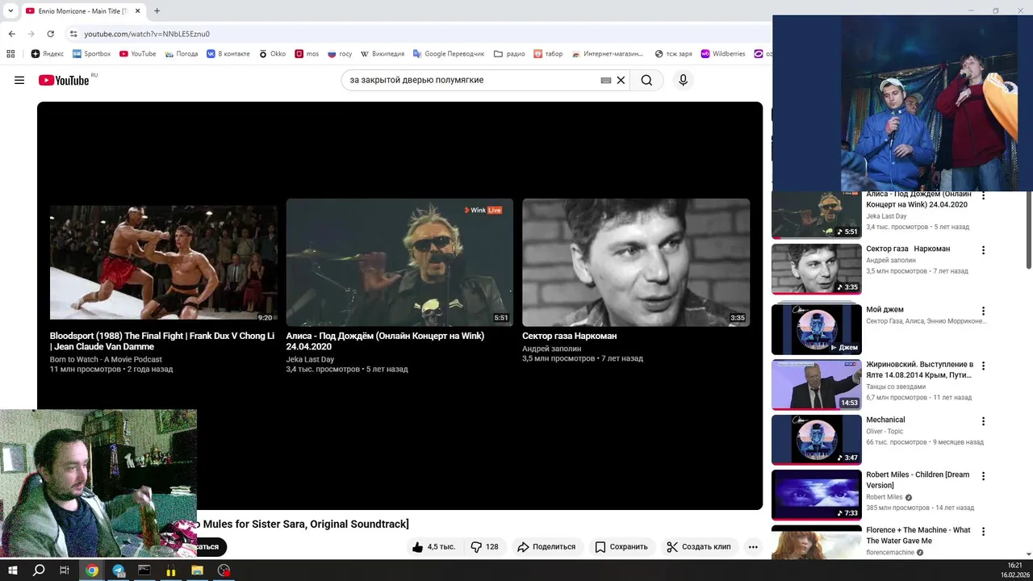Screen dimensions: 1033x581
Task: Play the Алиса Под Дождём end-screen thumbnail
Action: coord(399,262)
